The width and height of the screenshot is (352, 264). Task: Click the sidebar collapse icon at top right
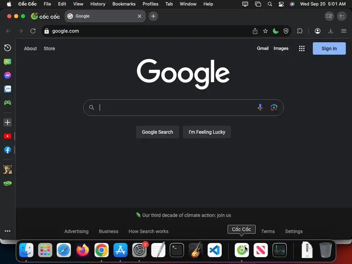pos(342,16)
